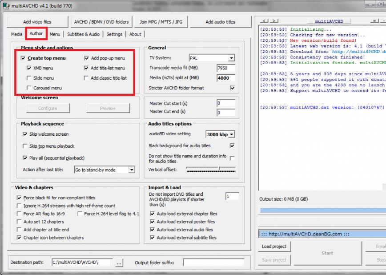The height and width of the screenshot is (275, 386).
Task: Click the Transcode media fit input field
Action: [x=225, y=68]
